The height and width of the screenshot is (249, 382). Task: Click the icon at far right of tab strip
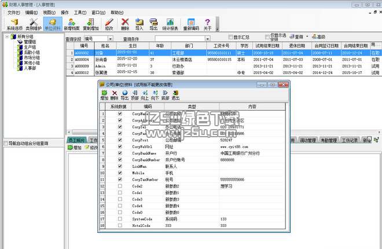377,140
